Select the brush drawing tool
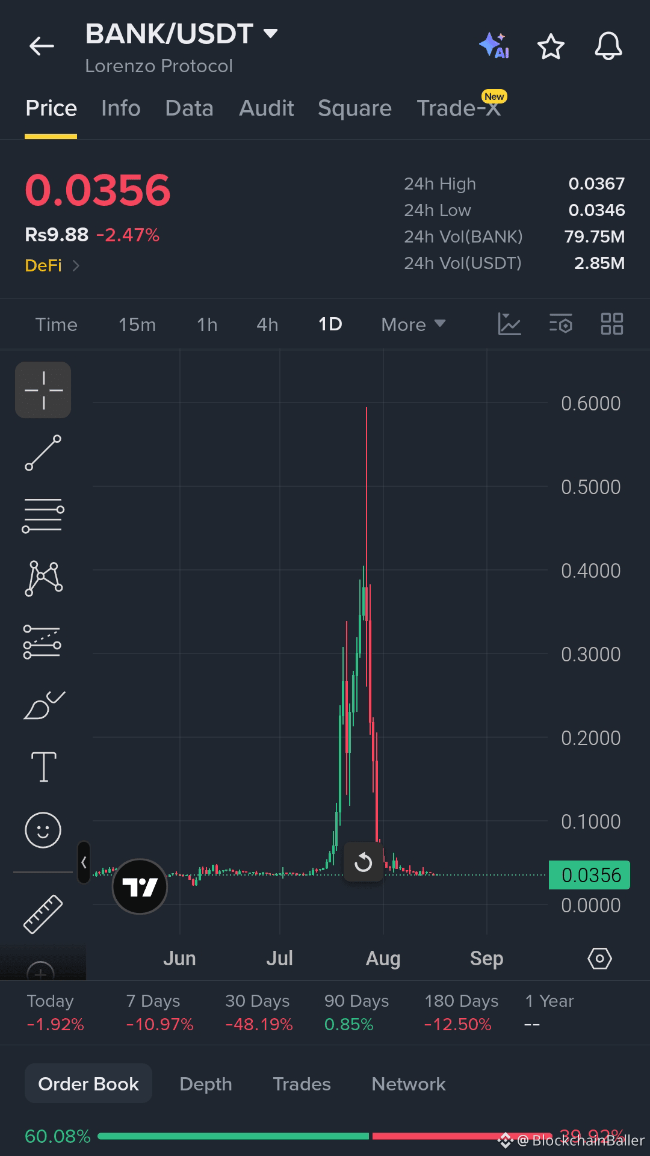650x1156 pixels. [x=43, y=705]
